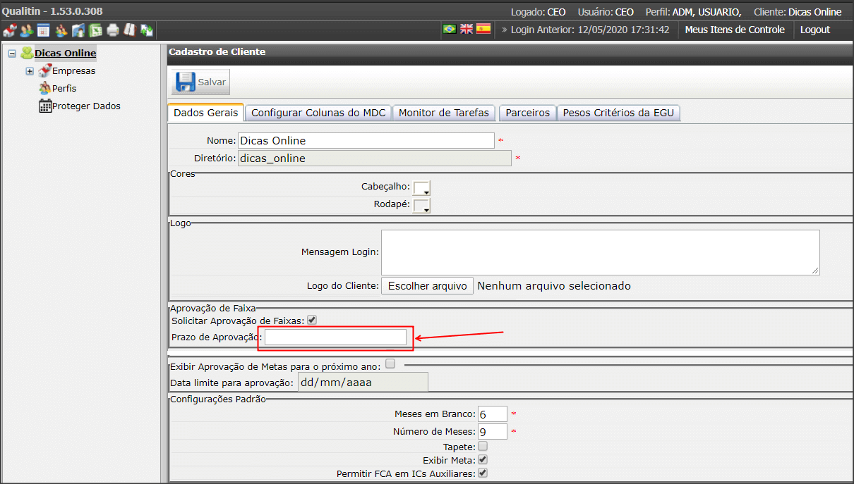
Task: Open the calendar toolbar icon
Action: coord(43,30)
